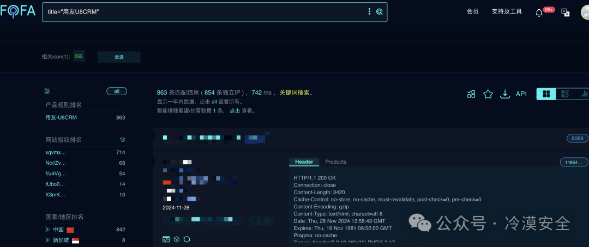Select the Header tab
The height and width of the screenshot is (247, 589).
click(304, 162)
